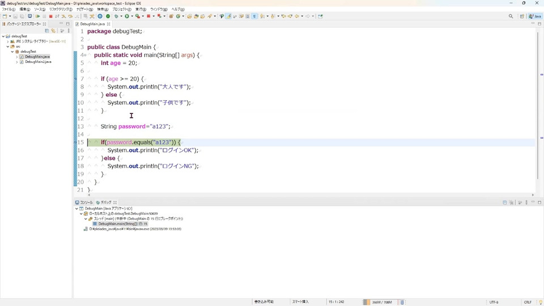Open the ファイル menu
This screenshot has width=544, height=306.
8,10
